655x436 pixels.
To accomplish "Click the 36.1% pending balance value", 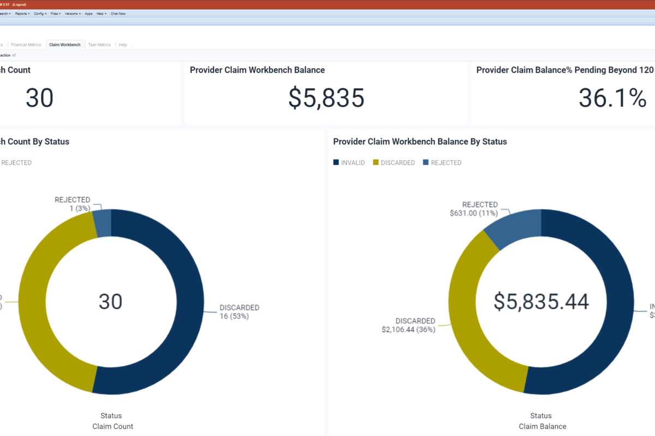I will [x=612, y=98].
